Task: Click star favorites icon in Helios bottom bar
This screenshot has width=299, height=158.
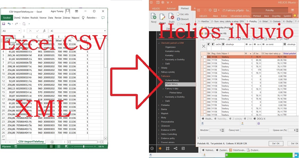Action: (160, 148)
